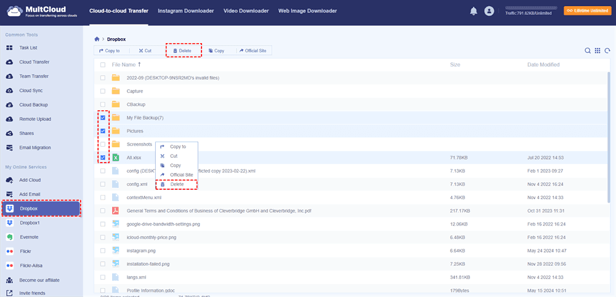Screen dimensions: 616x297
Task: Sort files by File Name arrow
Action: [139, 64]
